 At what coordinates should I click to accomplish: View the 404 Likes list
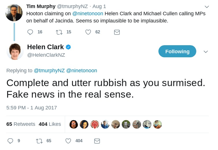(x=50, y=124)
